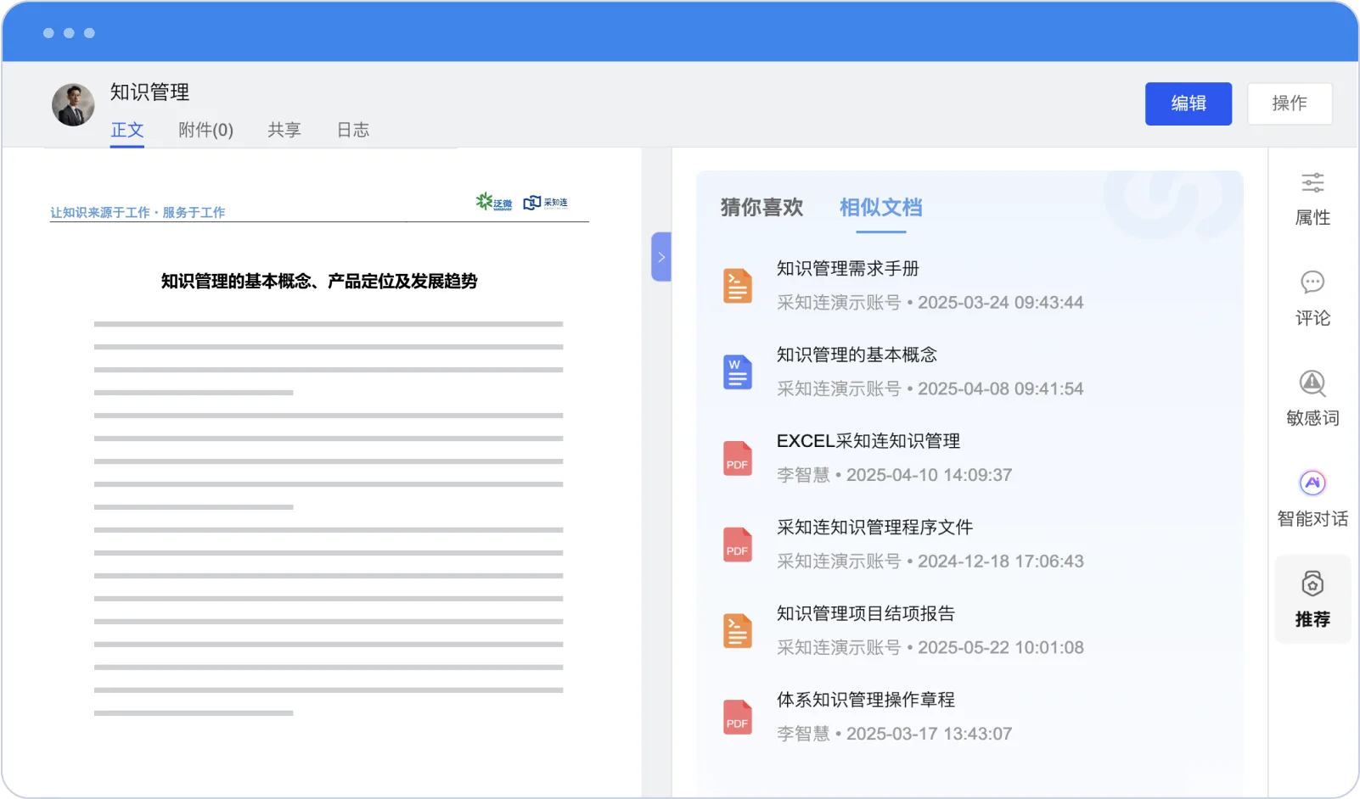The height and width of the screenshot is (799, 1360).
Task: Click the 让知识来源于工作·服务于工作 header text
Action: [138, 212]
